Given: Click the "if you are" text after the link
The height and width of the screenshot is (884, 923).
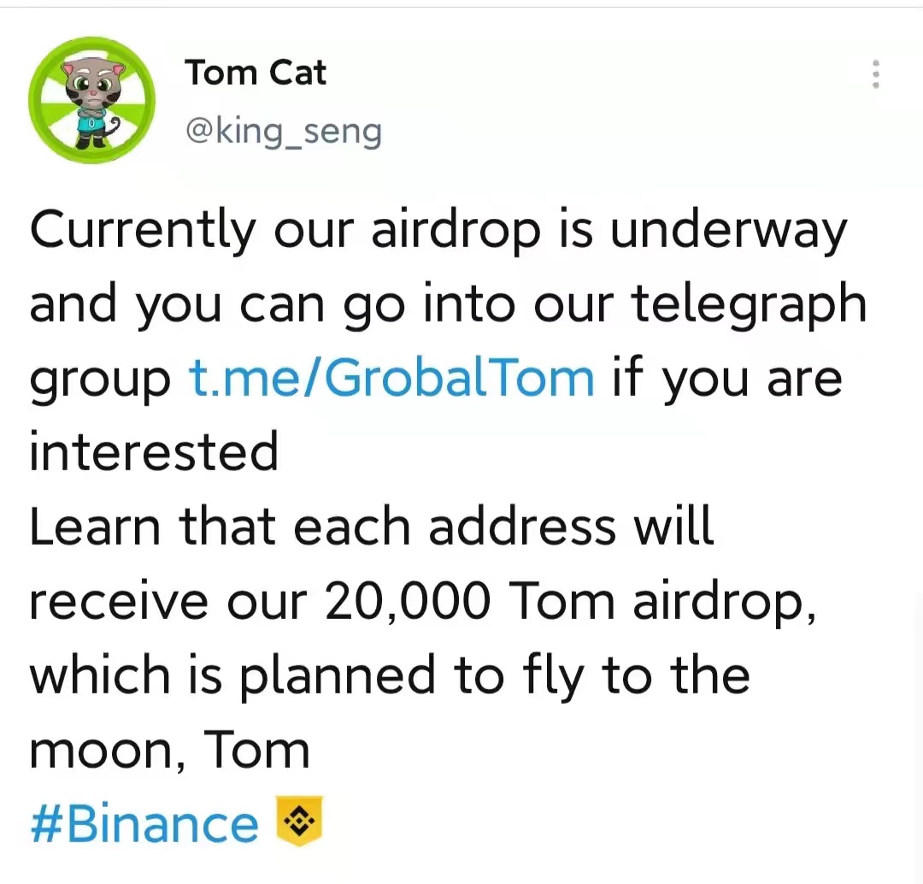Looking at the screenshot, I should (727, 379).
